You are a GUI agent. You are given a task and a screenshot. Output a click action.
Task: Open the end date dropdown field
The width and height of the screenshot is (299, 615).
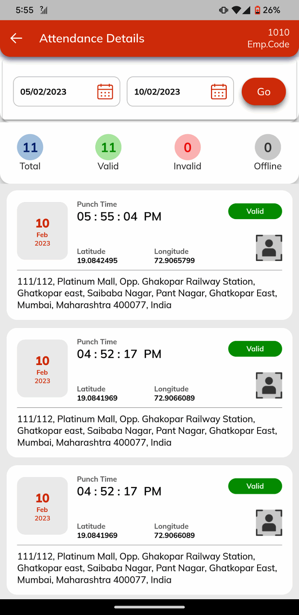(x=180, y=91)
